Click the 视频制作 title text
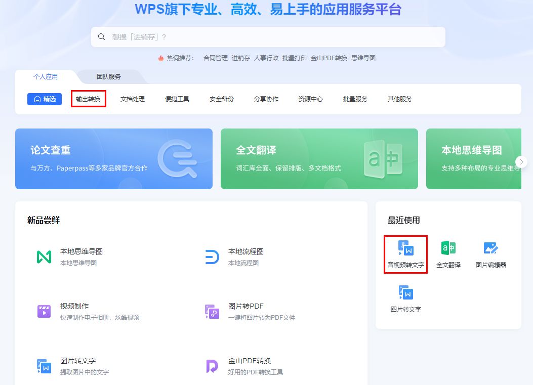This screenshot has width=533, height=385. (74, 306)
